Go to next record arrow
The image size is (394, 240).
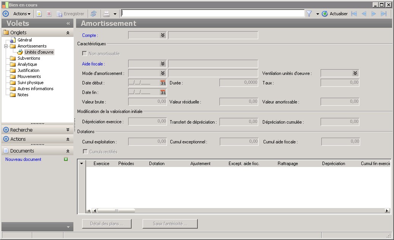click(373, 14)
